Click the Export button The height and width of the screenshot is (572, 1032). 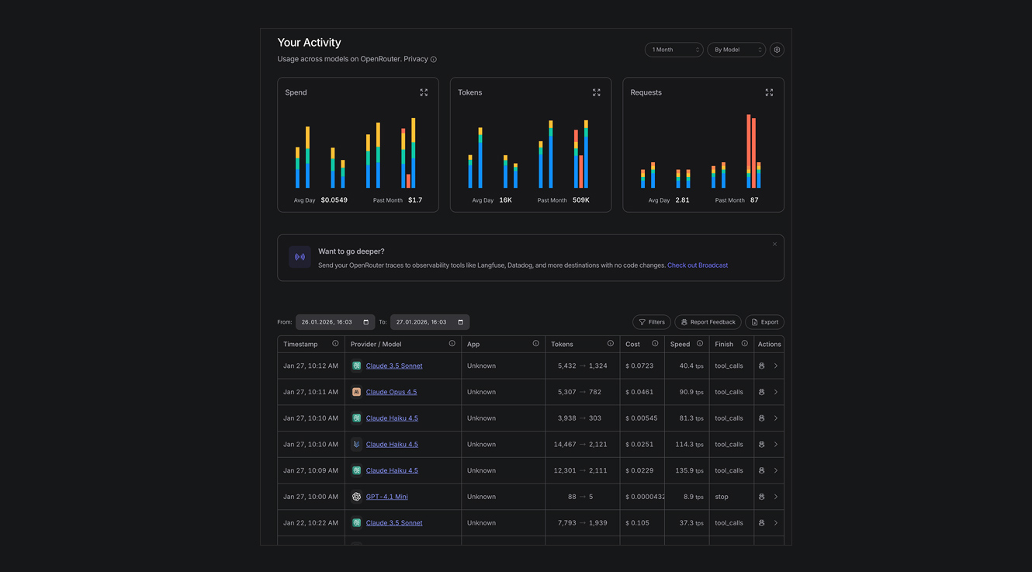pos(764,322)
